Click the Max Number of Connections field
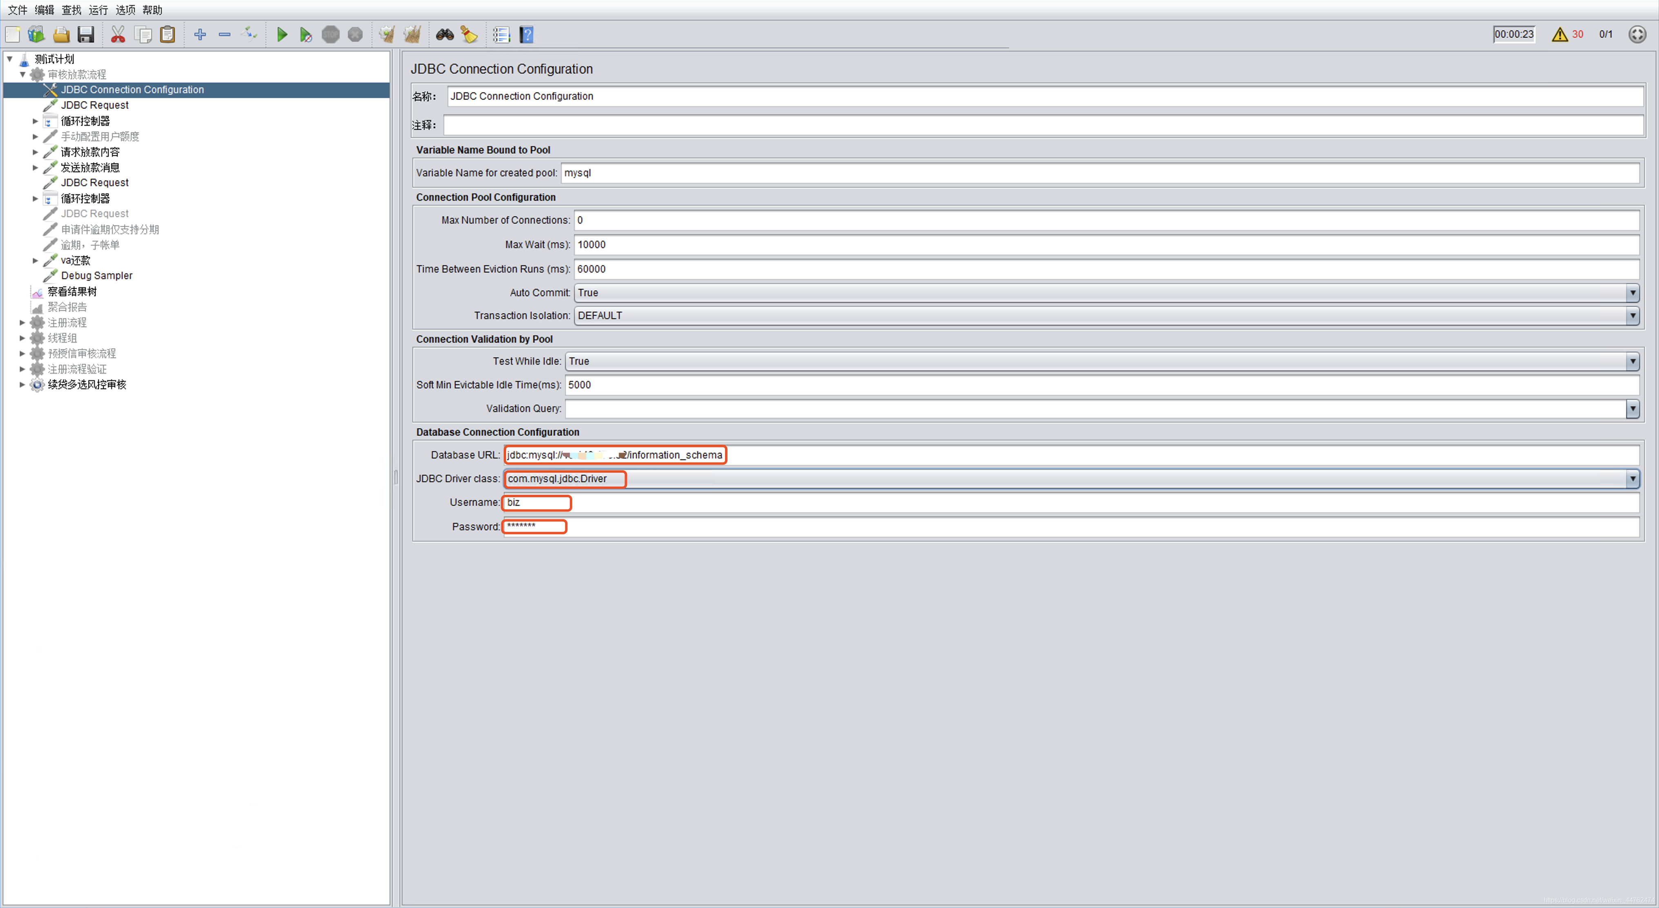This screenshot has height=908, width=1659. (1106, 221)
